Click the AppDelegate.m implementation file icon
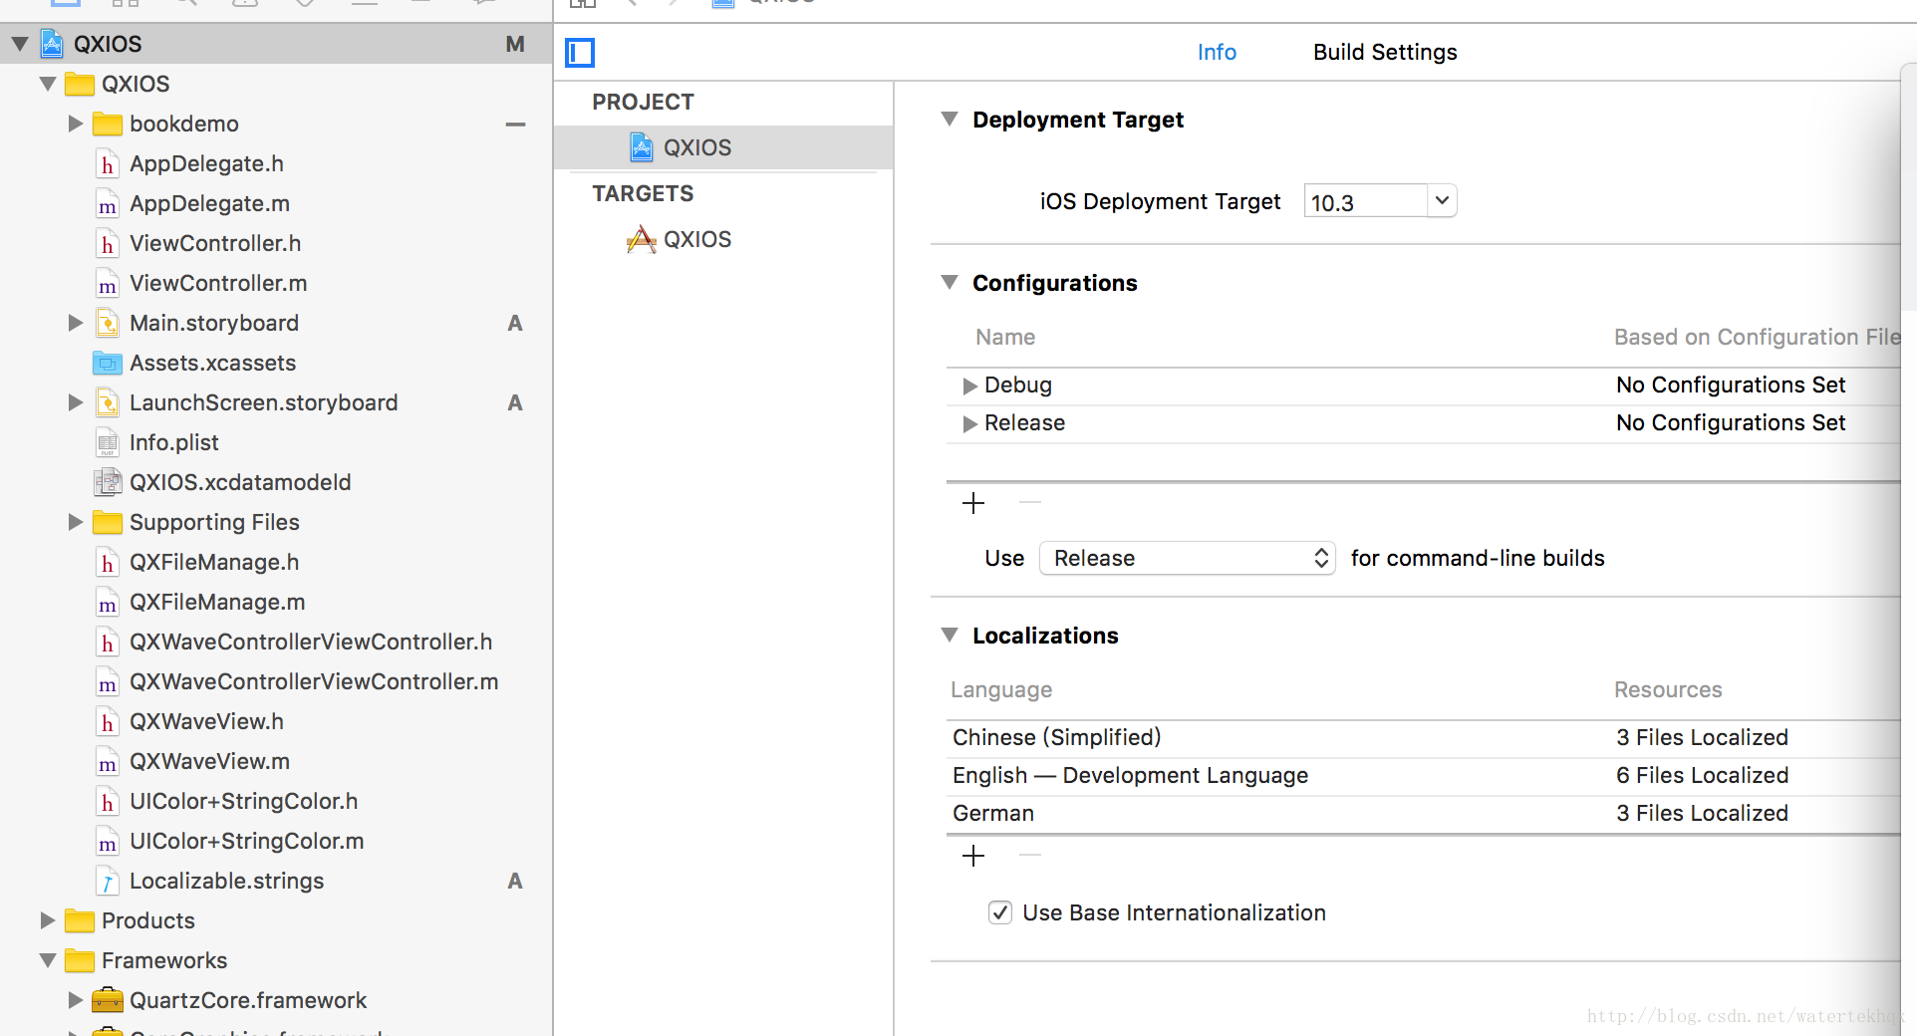This screenshot has height=1036, width=1917. coord(108,204)
